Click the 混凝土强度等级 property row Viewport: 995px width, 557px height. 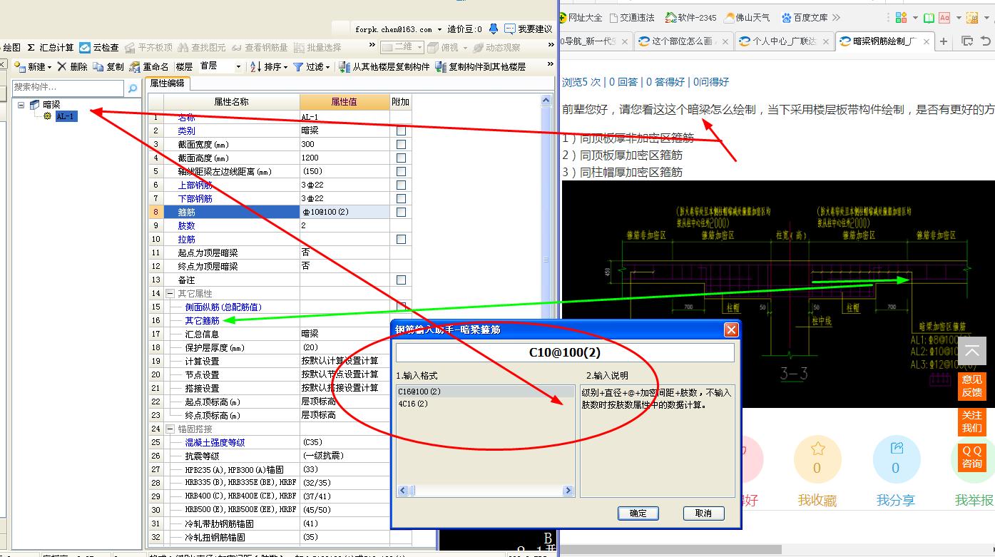point(215,442)
